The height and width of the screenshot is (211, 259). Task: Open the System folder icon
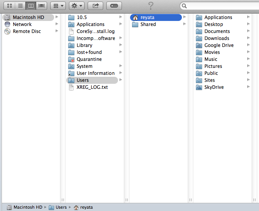[x=71, y=66]
